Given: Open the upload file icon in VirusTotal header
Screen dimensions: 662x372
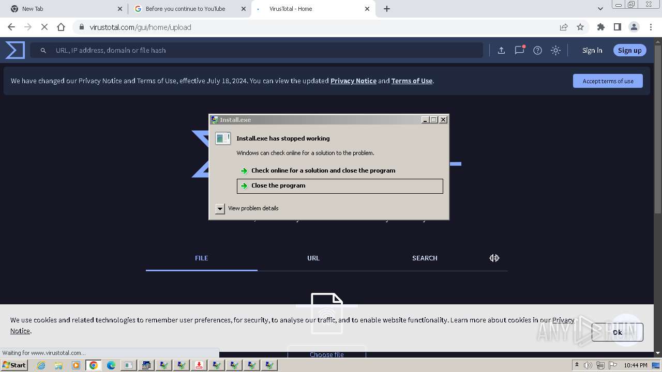Looking at the screenshot, I should point(501,50).
